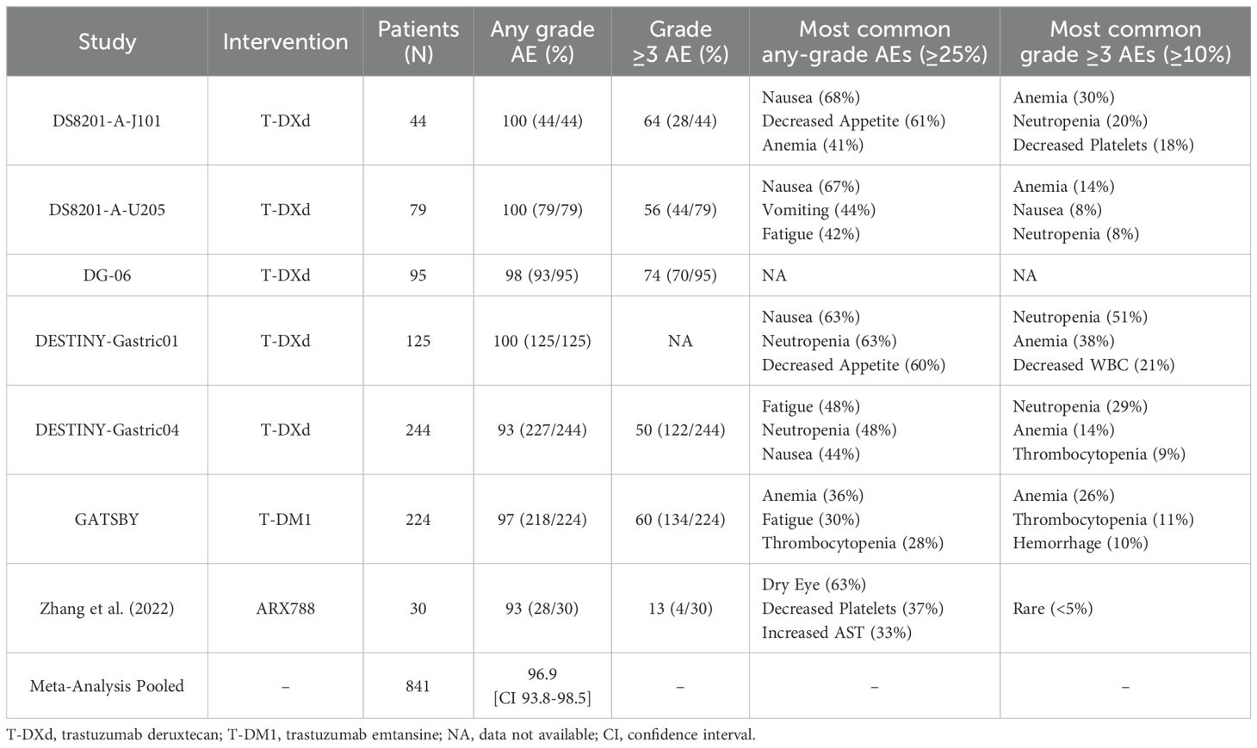The width and height of the screenshot is (1257, 748).
Task: Select the pooled 841 patients value
Action: (418, 686)
